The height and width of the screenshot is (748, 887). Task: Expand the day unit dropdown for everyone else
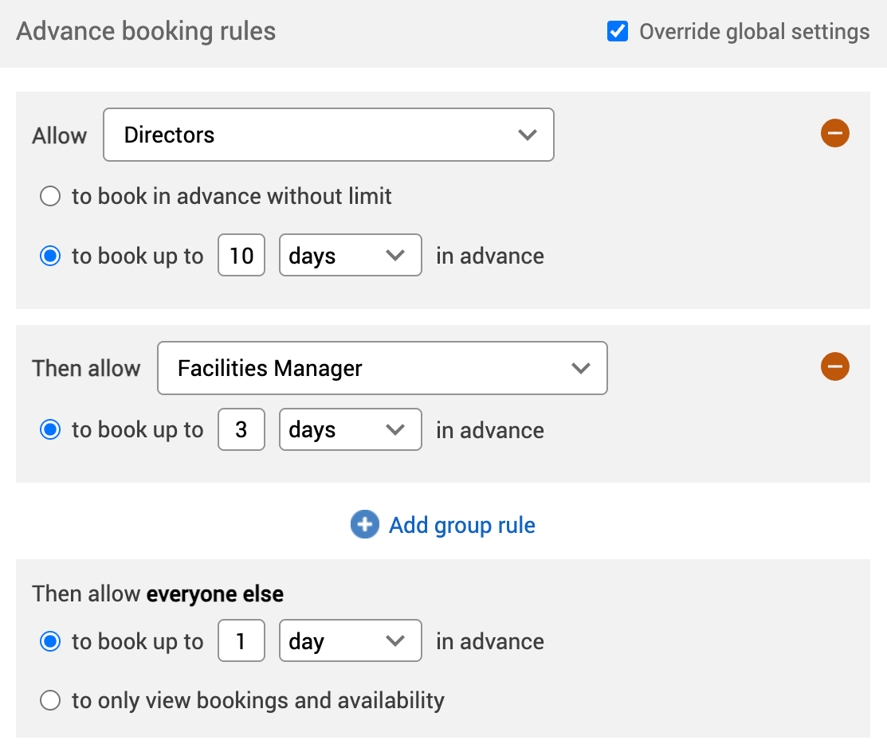coord(350,640)
